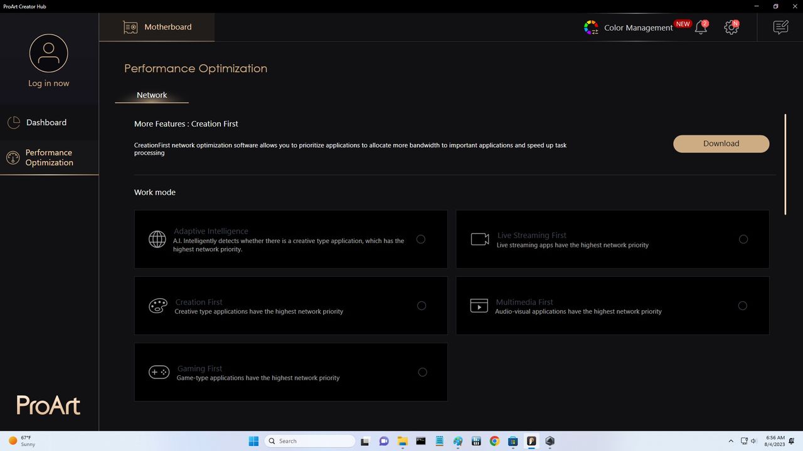Select the Live Streaming First radio button
This screenshot has height=451, width=803.
click(x=743, y=239)
